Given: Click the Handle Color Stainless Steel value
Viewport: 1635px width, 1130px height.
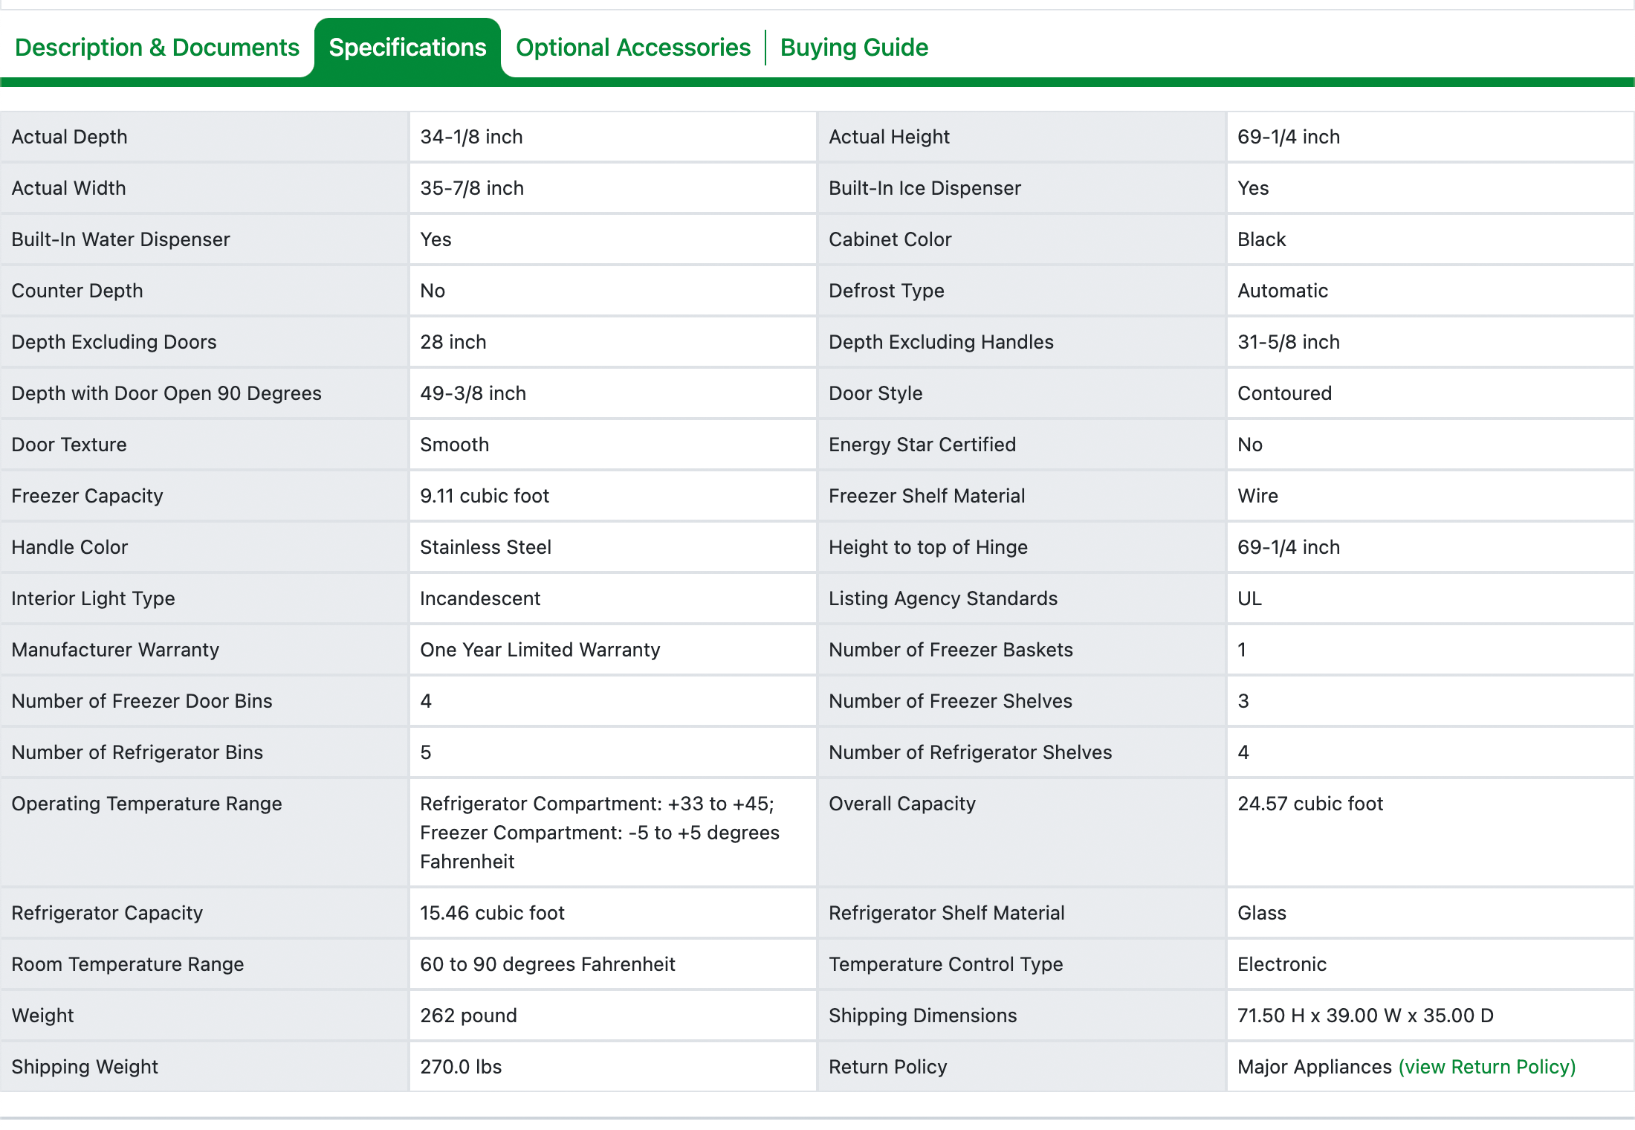Looking at the screenshot, I should pos(485,547).
